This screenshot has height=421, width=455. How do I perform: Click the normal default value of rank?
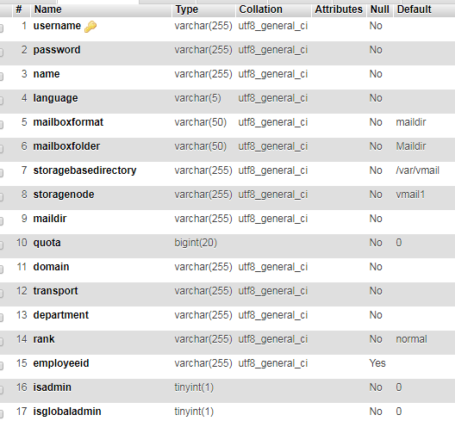[x=411, y=339]
